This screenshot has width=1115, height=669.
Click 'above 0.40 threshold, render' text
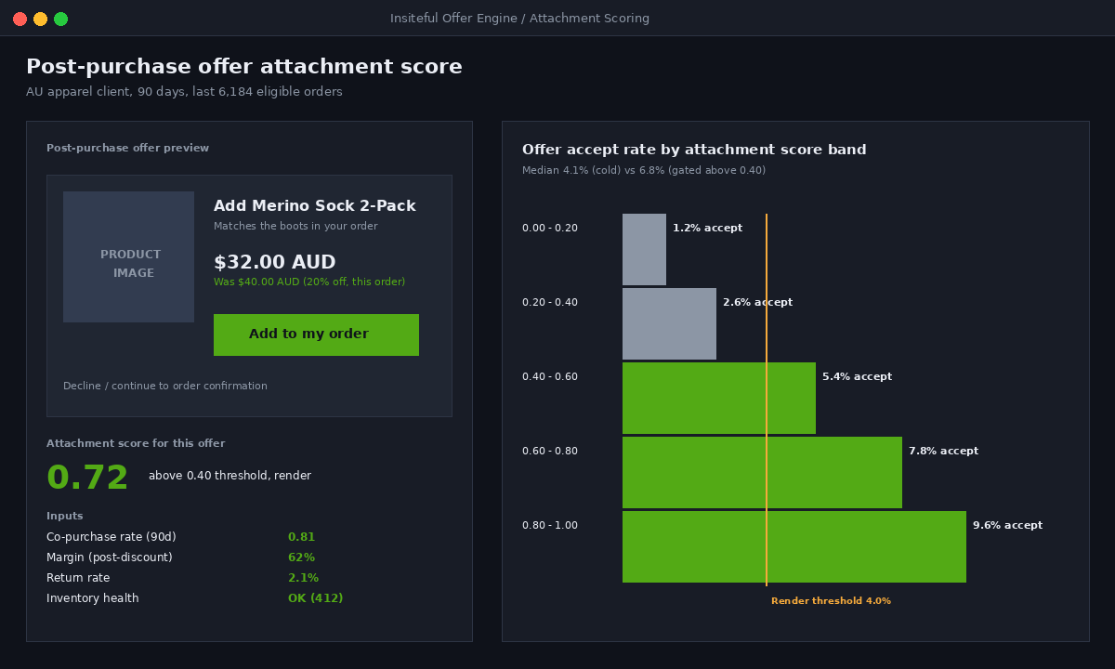coord(230,476)
